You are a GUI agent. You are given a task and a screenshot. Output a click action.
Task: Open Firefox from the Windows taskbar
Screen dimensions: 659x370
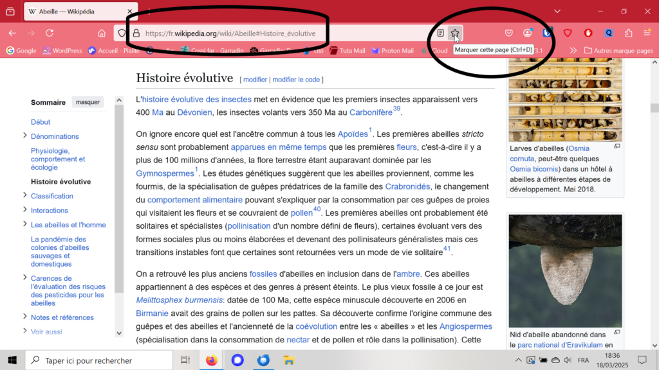pyautogui.click(x=212, y=360)
